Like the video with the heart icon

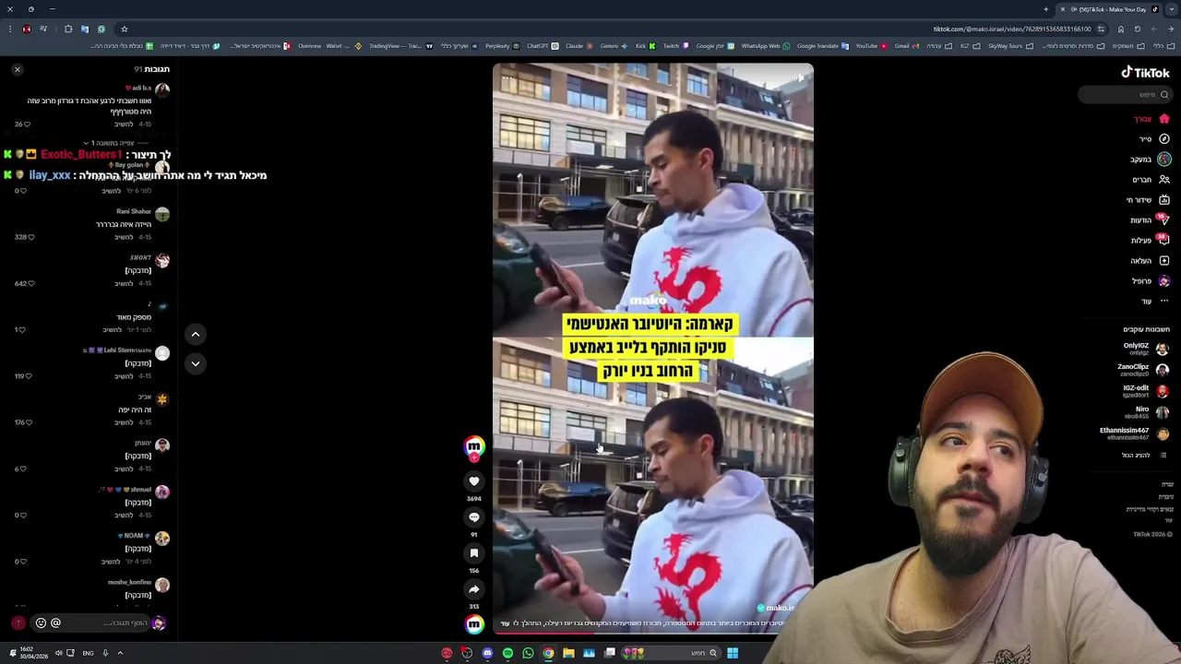pyautogui.click(x=474, y=481)
